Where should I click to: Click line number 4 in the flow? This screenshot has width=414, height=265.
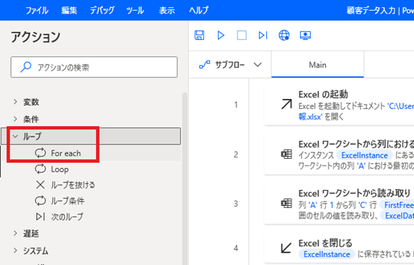pos(236,248)
